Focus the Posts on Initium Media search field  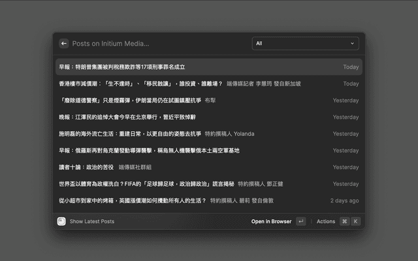pyautogui.click(x=157, y=44)
